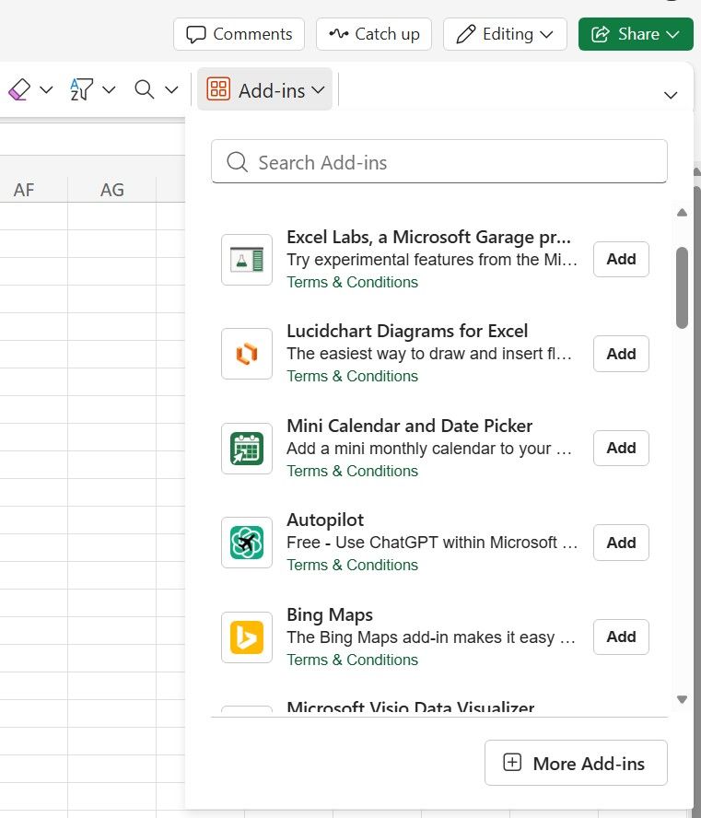Click the add-ins list scrollbar thumb

(x=682, y=288)
